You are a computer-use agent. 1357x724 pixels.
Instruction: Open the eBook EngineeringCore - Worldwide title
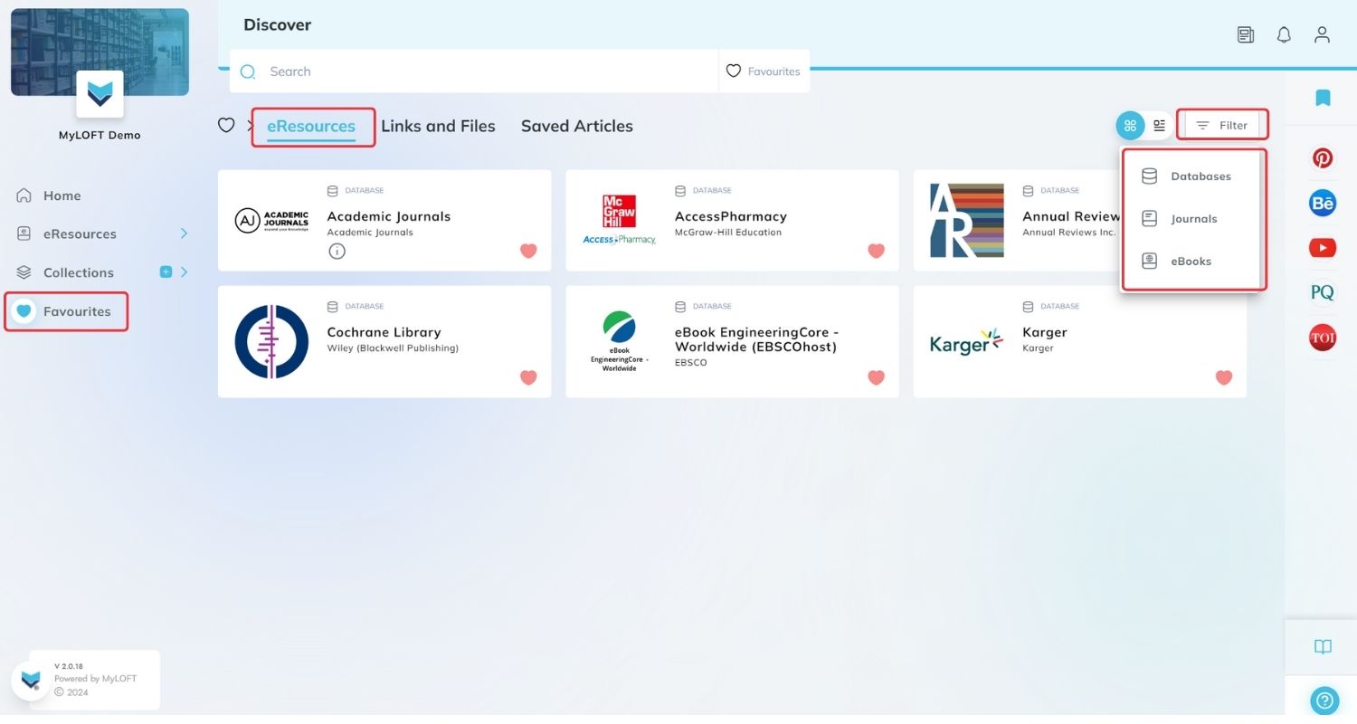pos(756,339)
